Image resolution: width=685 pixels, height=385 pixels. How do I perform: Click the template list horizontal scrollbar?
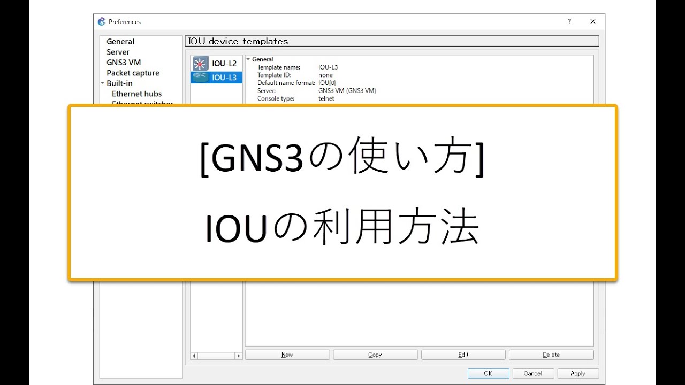coord(216,356)
